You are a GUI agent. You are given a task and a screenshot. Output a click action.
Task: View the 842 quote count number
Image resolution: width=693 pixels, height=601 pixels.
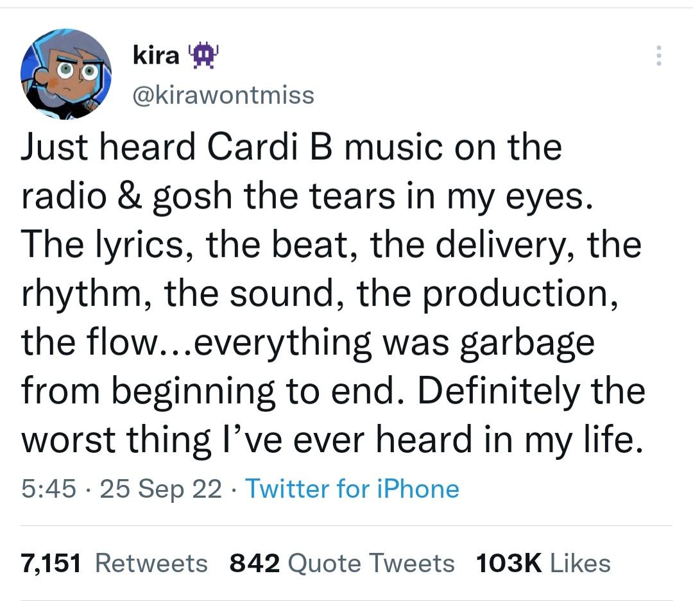pyautogui.click(x=255, y=563)
